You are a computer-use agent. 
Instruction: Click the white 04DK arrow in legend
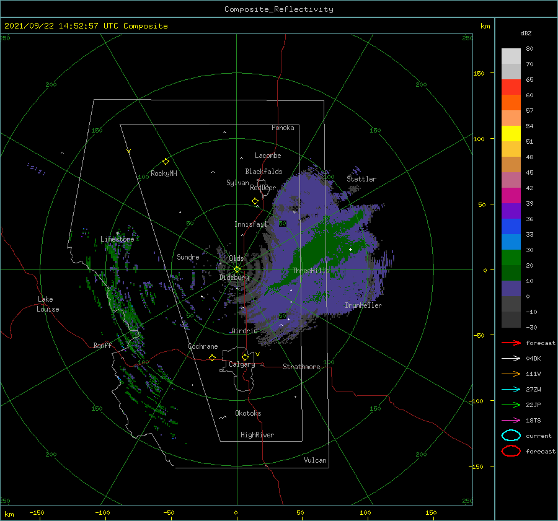511,359
